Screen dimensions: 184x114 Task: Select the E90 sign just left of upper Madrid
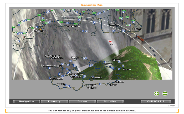32,28
